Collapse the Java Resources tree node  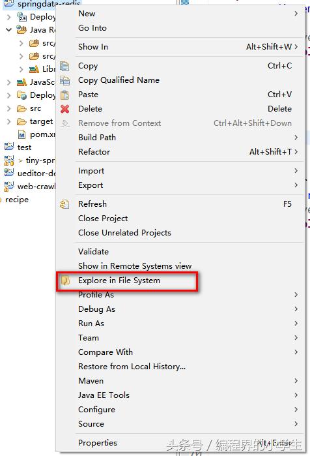pos(8,29)
